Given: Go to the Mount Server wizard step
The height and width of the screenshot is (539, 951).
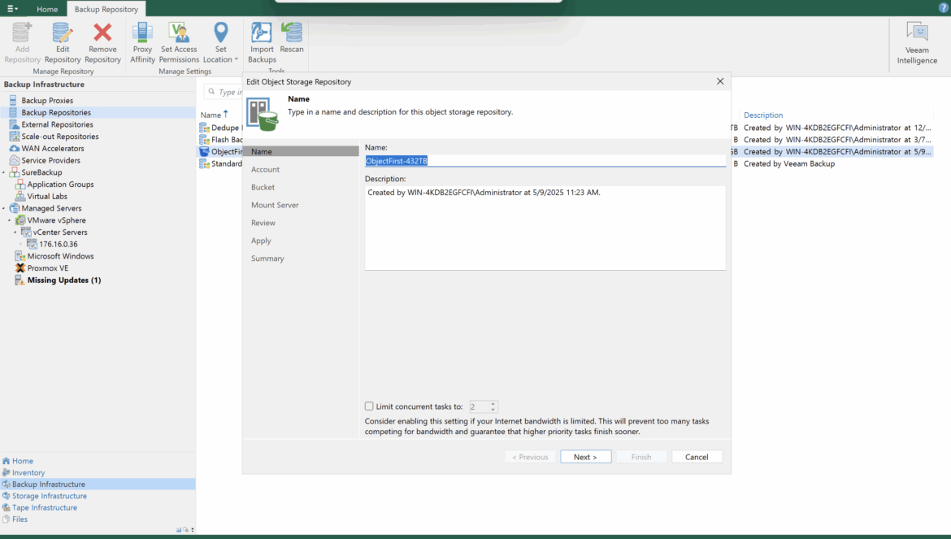Looking at the screenshot, I should point(275,205).
